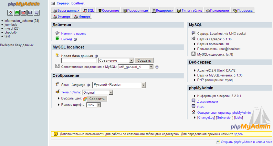This screenshot has height=146, width=273.
Task: Select the joomladb database
Action: [11, 25]
